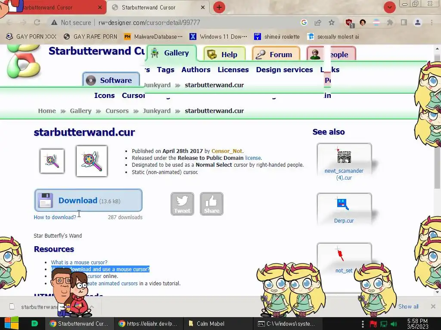Go to Authors in the gallery menu
441x330 pixels.
[196, 70]
